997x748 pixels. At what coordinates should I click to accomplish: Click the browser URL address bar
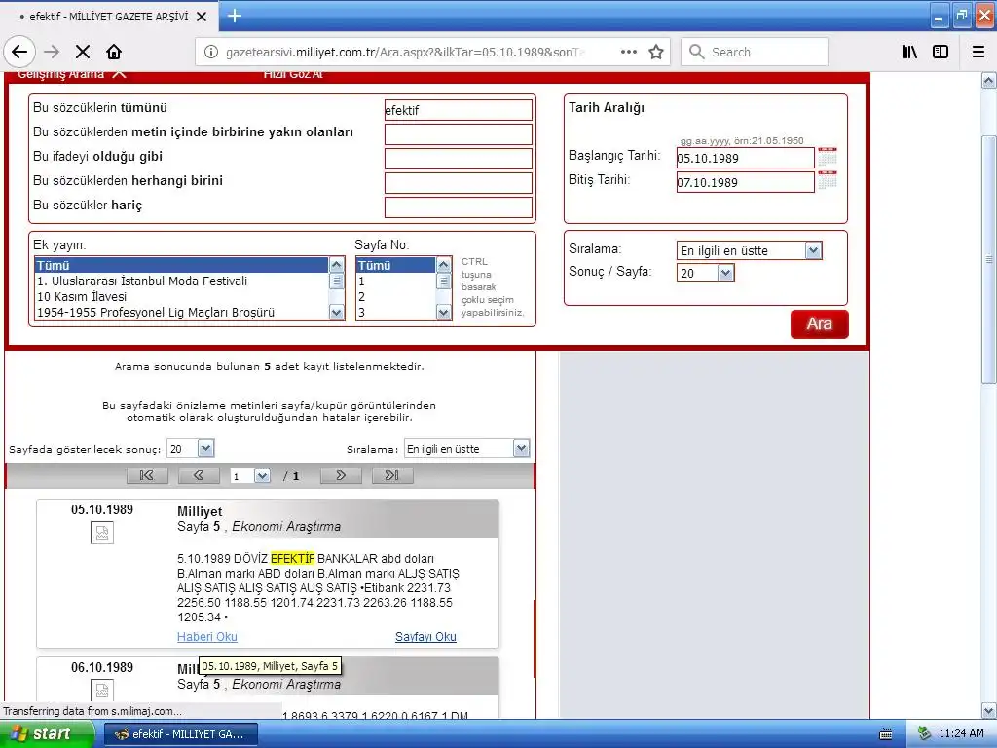(x=407, y=53)
